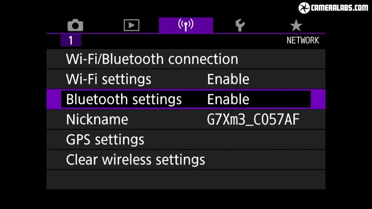
Task: Select the wireless network antenna tab
Action: pos(186,25)
